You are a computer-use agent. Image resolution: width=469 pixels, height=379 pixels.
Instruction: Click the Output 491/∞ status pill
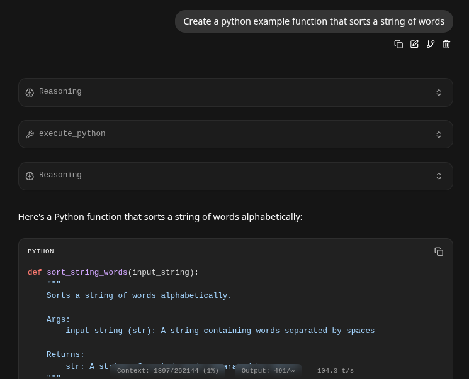click(268, 371)
